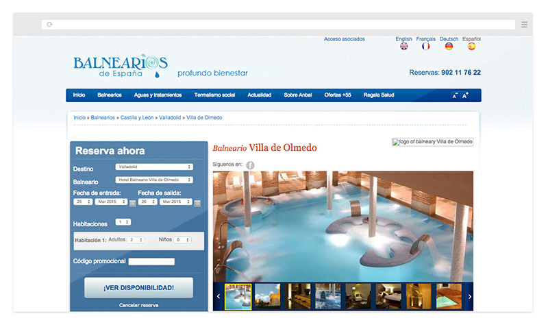The image size is (548, 325).
Task: Open Aguas y tratamientos menu item
Action: pos(158,95)
